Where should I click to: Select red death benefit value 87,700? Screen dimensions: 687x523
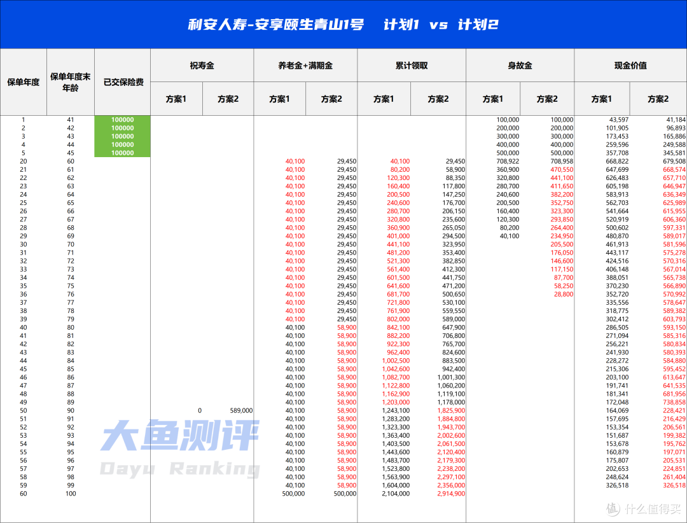pos(564,277)
